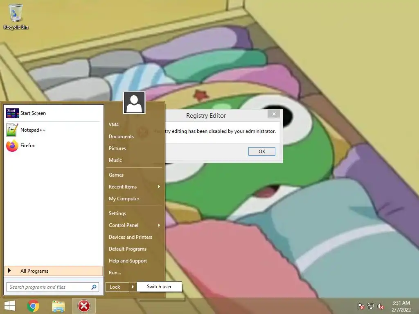
Task: Click the network tray icon
Action: click(x=371, y=306)
